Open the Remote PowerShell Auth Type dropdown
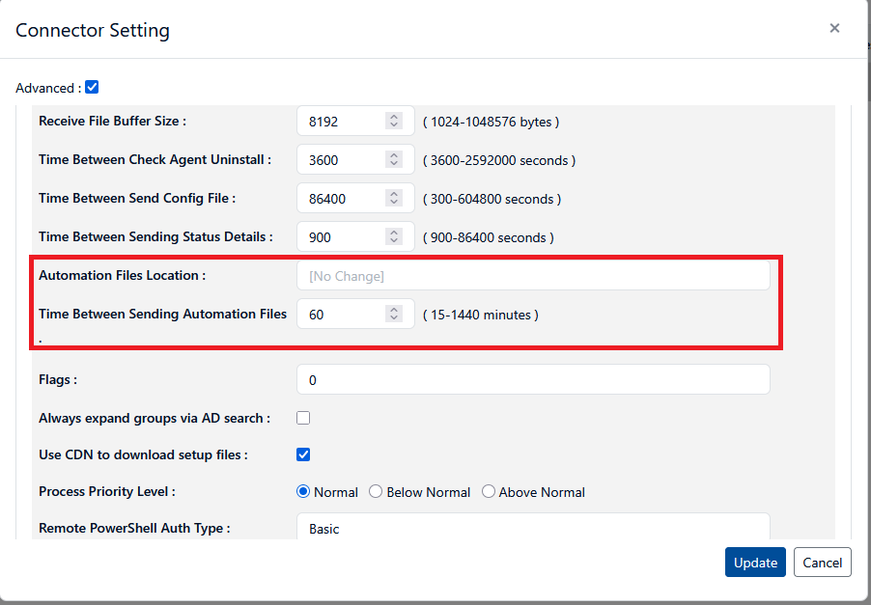Viewport: 871px width, 605px height. (x=533, y=529)
